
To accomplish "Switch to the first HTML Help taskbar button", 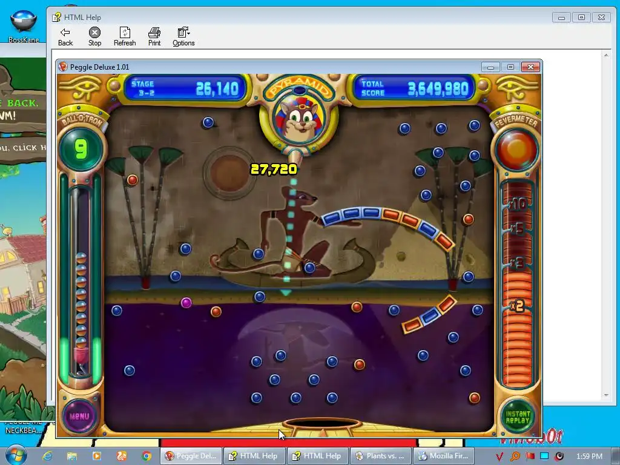I will 254,456.
